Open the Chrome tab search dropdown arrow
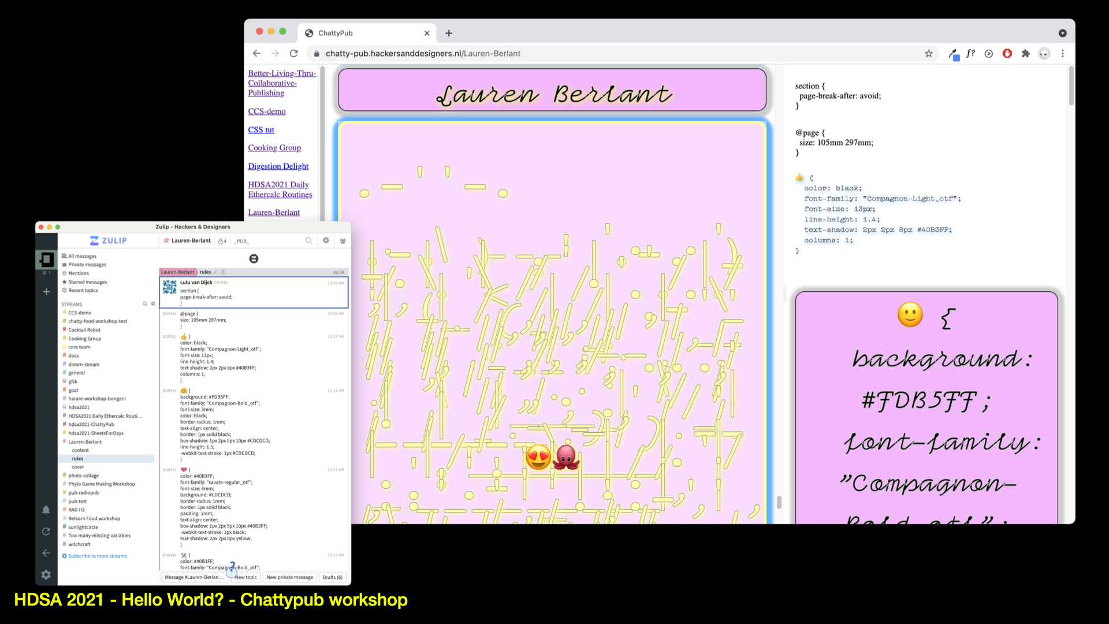Image resolution: width=1109 pixels, height=624 pixels. tap(1062, 33)
